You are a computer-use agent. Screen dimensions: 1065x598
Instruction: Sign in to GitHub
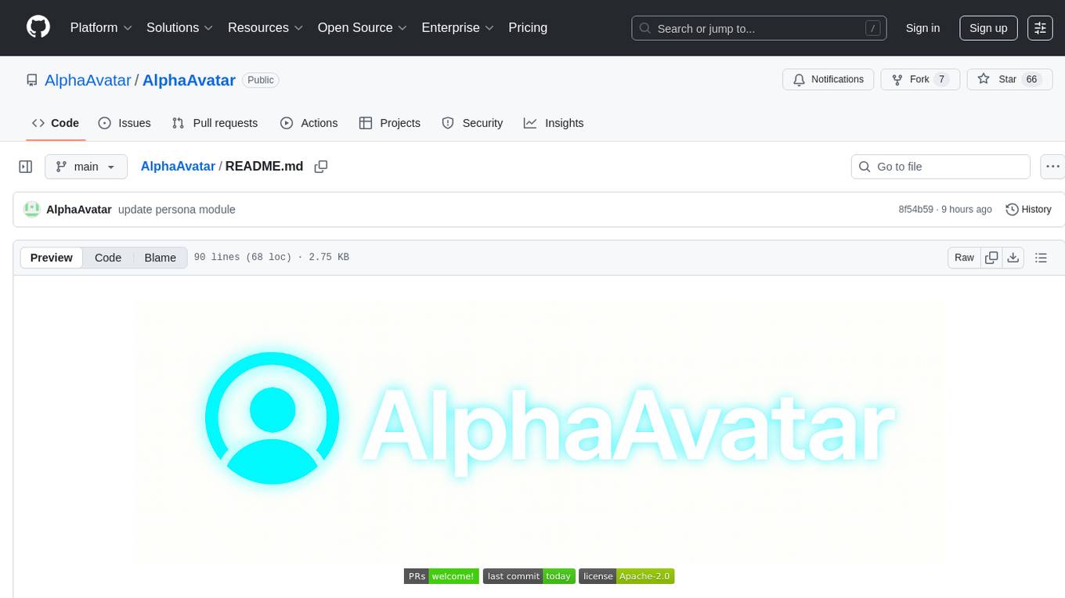tap(922, 28)
